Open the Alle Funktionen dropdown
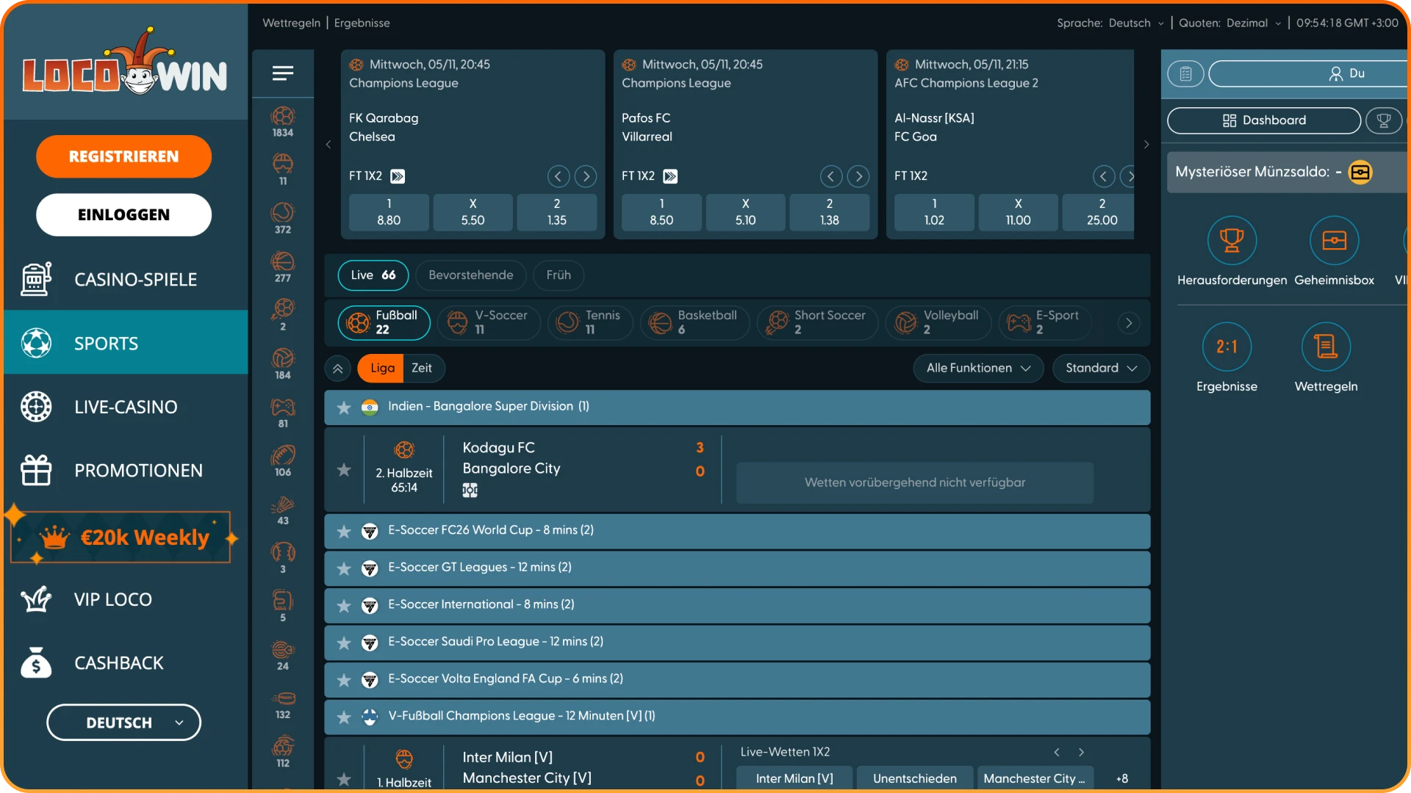The image size is (1411, 793). (x=978, y=368)
